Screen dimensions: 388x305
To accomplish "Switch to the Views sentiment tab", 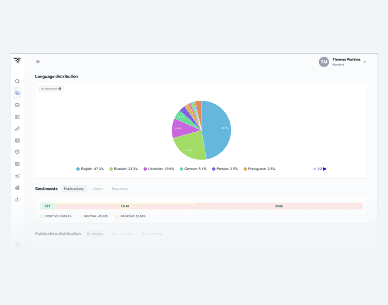I will coord(98,189).
